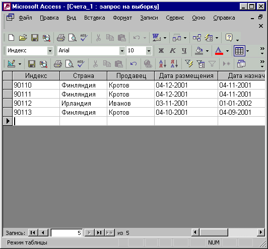
Task: Click the date cell 03-11-2001
Action: 186,103
